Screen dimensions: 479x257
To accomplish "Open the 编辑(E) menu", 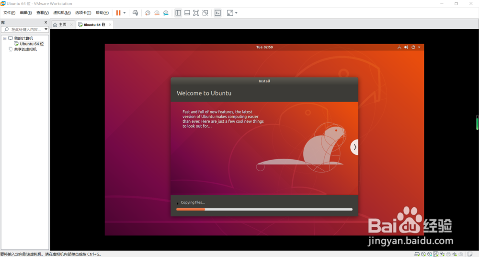I will point(26,13).
